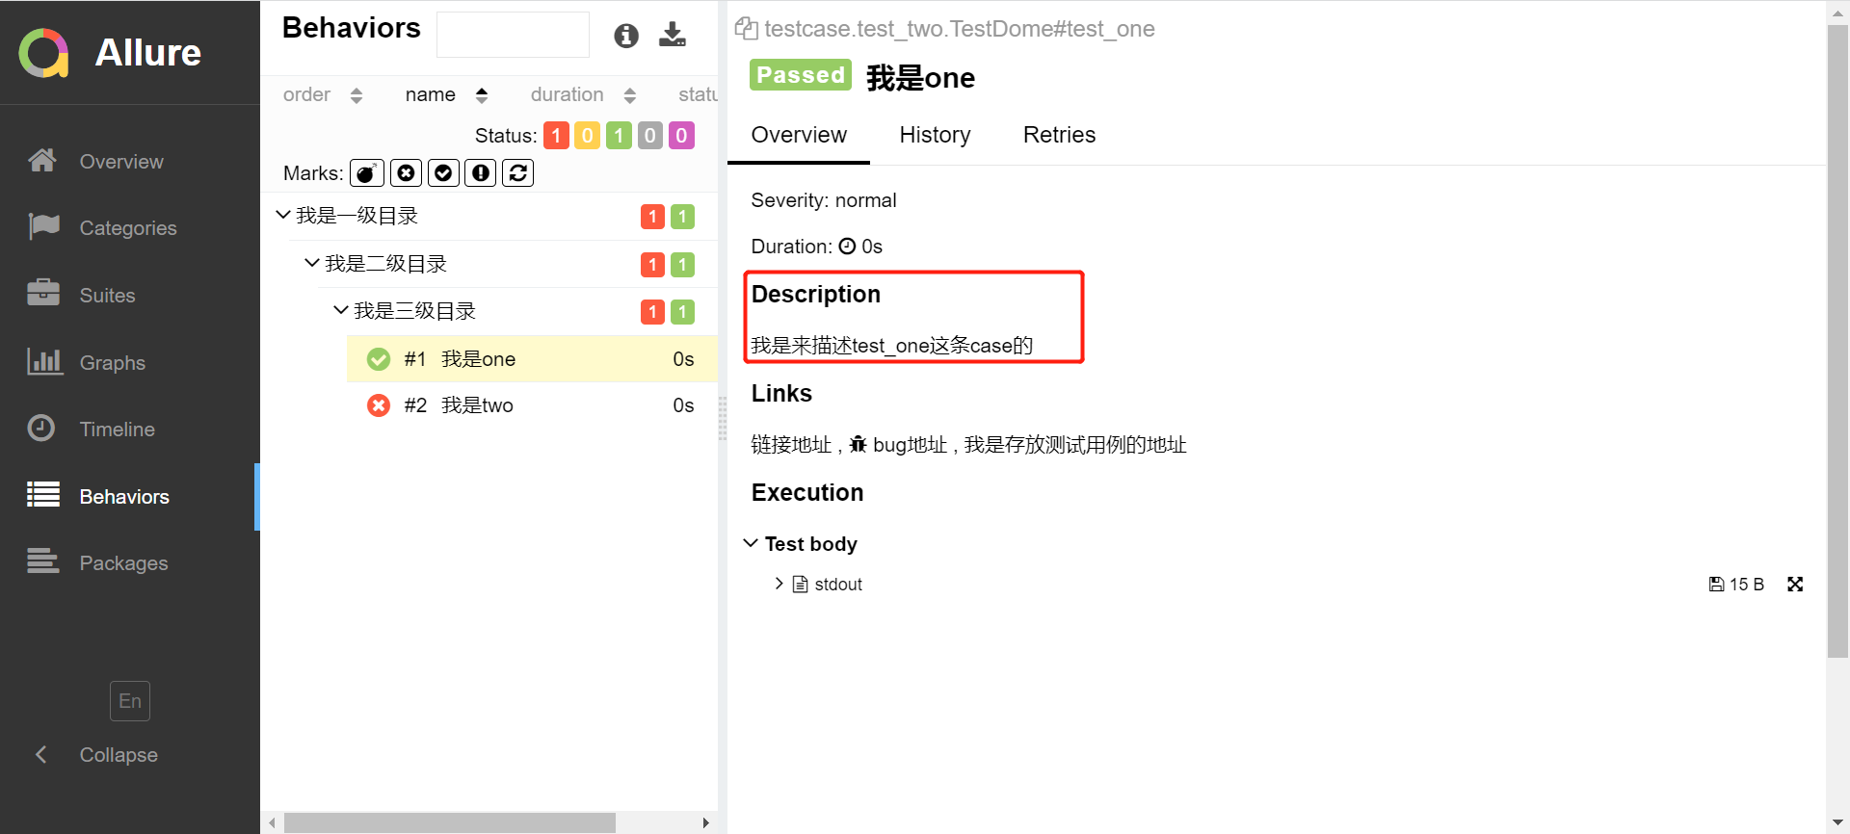Click bug icon in Links section
The image size is (1850, 834).
tap(859, 444)
